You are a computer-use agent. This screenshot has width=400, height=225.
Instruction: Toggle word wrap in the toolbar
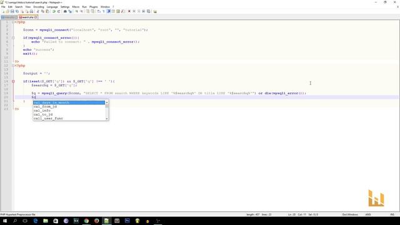pos(99,11)
